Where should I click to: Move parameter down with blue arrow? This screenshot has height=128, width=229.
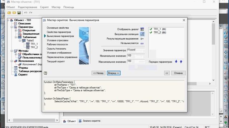176,62
